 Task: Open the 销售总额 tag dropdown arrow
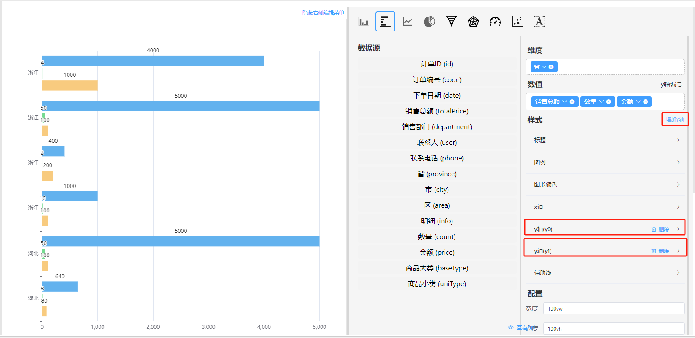565,102
